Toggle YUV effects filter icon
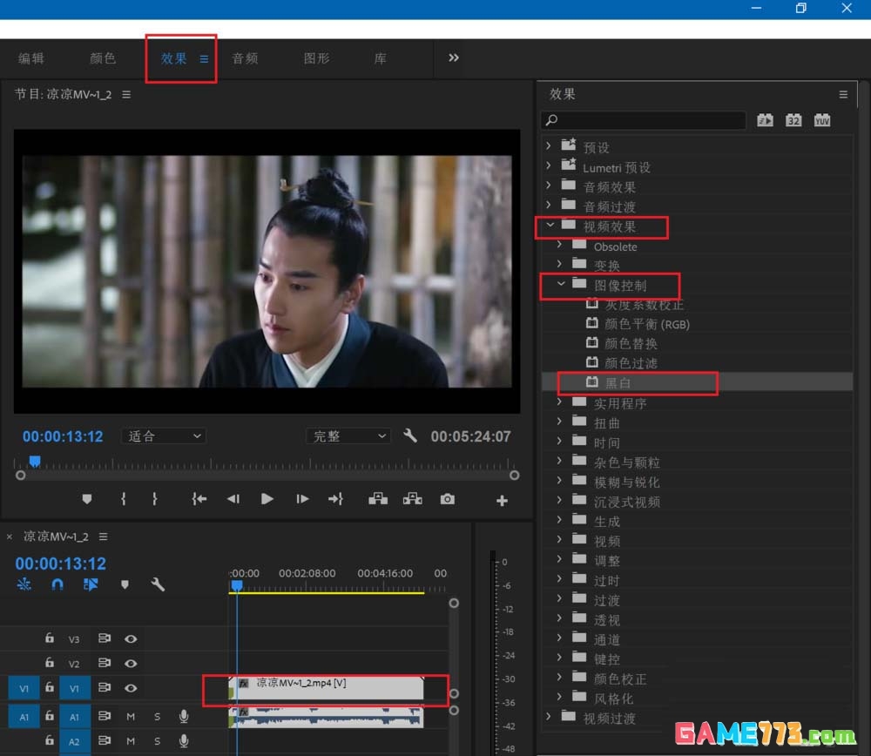This screenshot has height=756, width=871. [x=821, y=120]
